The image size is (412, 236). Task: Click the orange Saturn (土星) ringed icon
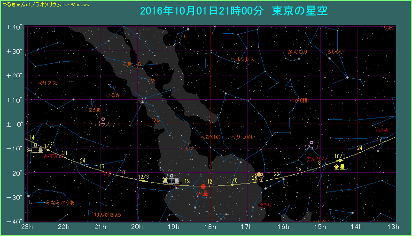(259, 174)
